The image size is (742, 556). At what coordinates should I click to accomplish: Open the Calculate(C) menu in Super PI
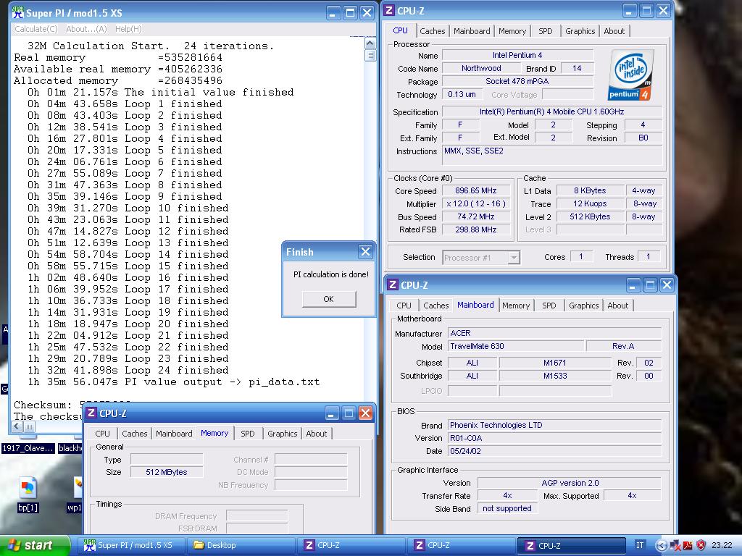(36, 29)
